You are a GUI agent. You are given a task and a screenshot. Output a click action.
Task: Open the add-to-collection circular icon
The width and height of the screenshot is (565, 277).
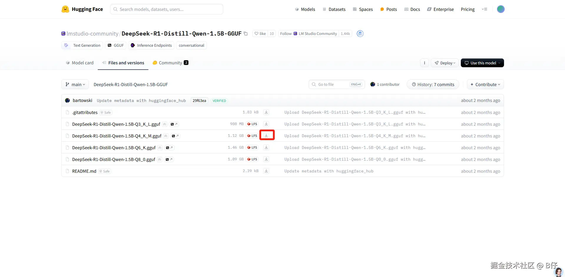(360, 34)
